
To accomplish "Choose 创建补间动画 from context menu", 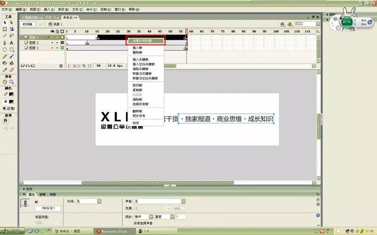I will (x=146, y=41).
